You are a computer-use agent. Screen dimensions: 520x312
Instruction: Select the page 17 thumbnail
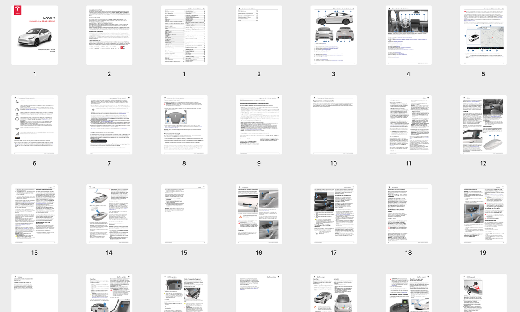pyautogui.click(x=334, y=214)
